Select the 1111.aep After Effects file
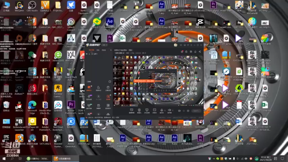 (x=161, y=140)
